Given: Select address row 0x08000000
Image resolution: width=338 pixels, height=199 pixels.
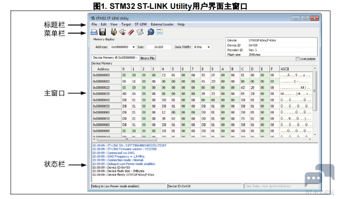Looking at the screenshot, I should click(107, 75).
